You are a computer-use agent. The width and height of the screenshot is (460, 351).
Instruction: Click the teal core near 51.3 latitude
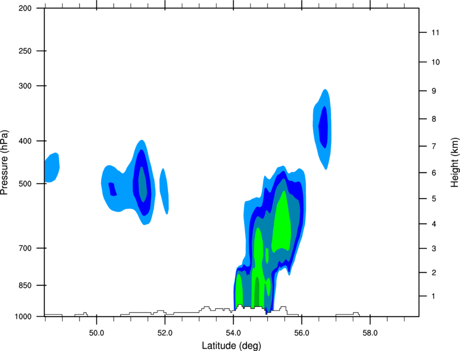click(x=142, y=185)
